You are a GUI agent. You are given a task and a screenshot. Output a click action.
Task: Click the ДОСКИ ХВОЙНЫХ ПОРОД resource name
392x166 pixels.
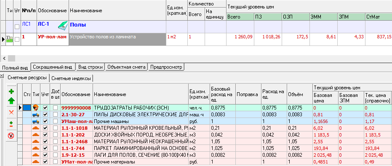point(141,135)
